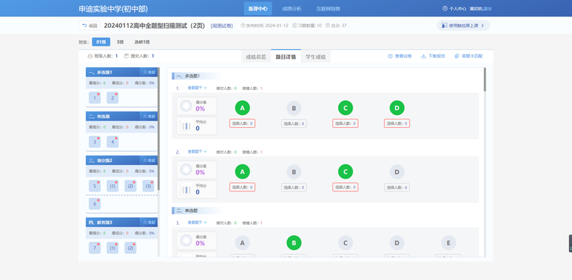Click the 班级人数 people icon
The image size is (572, 280).
(90, 56)
